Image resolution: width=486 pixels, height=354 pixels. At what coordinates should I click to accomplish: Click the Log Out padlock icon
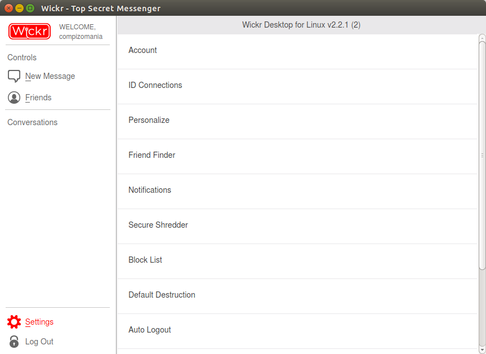[x=14, y=341]
